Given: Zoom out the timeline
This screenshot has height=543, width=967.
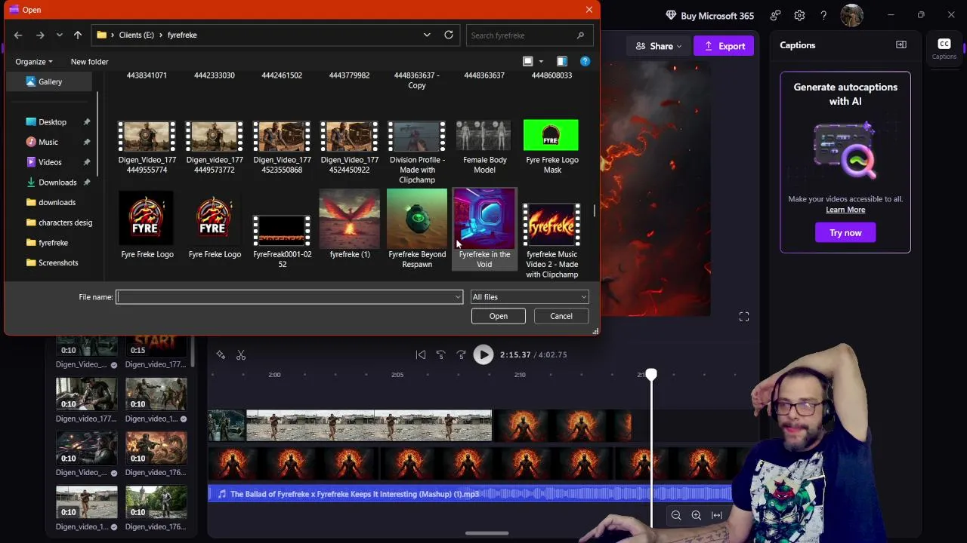Looking at the screenshot, I should click(x=676, y=515).
